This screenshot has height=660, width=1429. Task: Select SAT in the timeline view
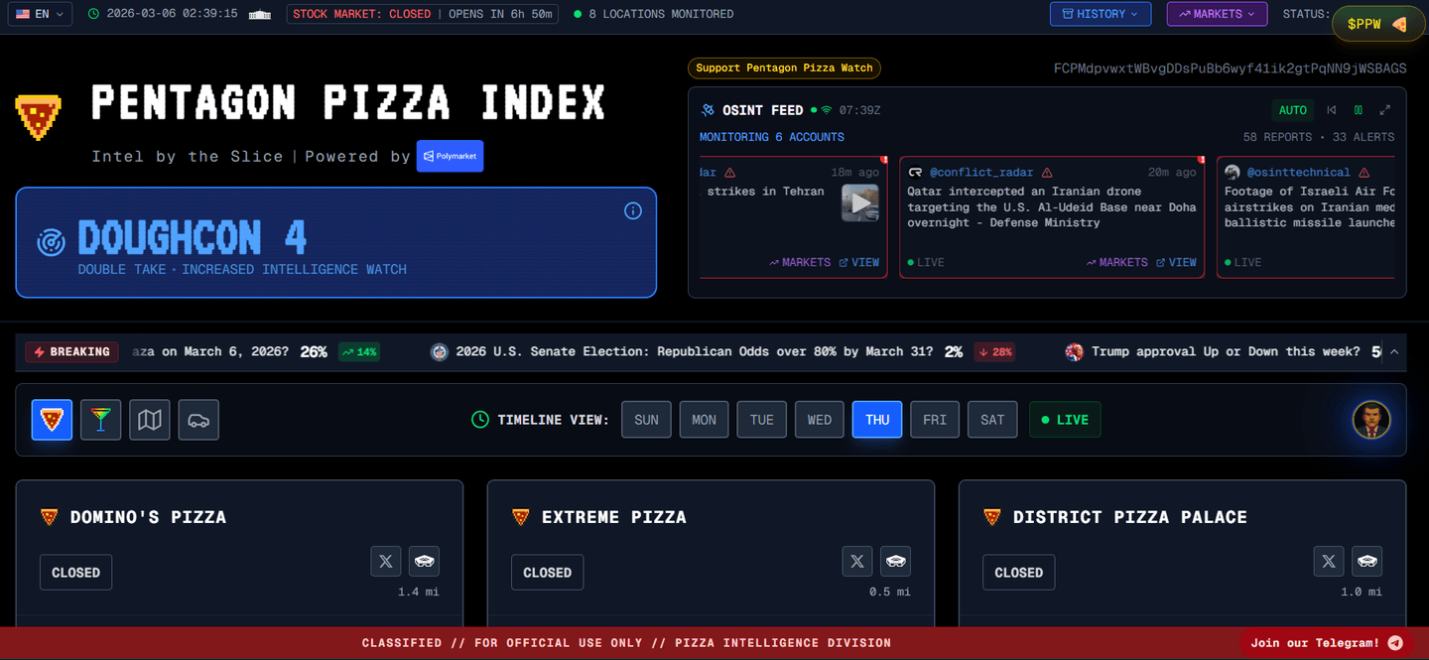pos(992,420)
